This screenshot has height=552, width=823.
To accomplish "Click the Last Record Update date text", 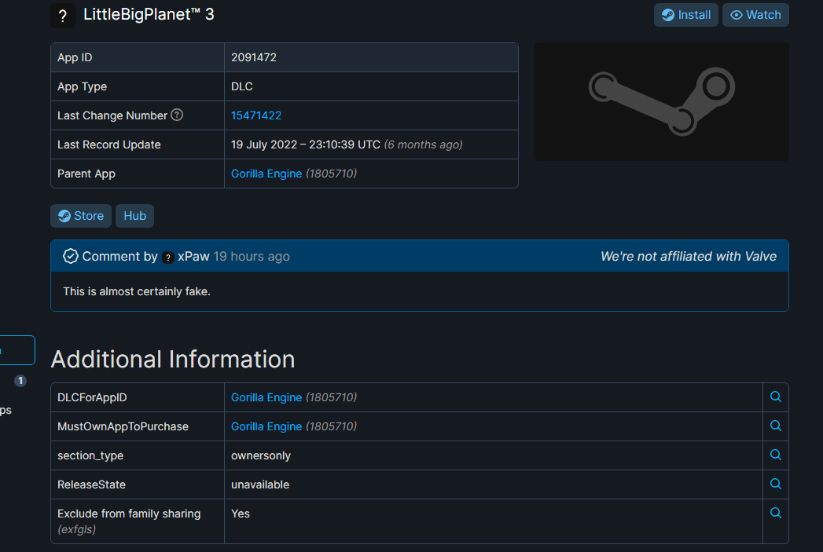I will pos(306,144).
